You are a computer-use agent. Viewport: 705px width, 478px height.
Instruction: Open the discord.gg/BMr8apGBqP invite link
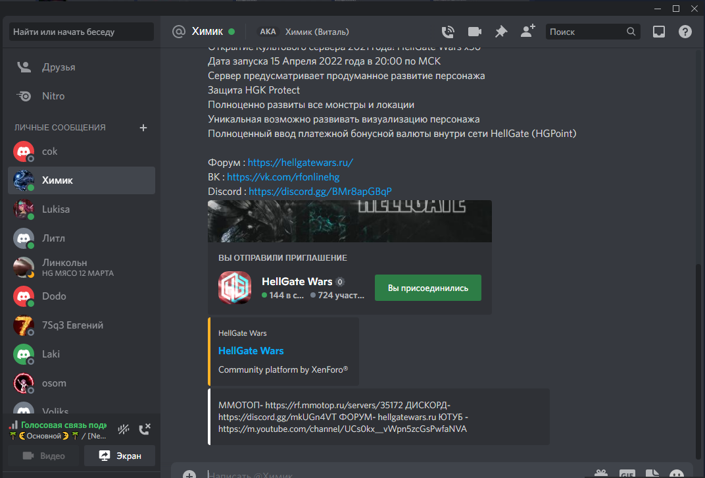(x=320, y=192)
